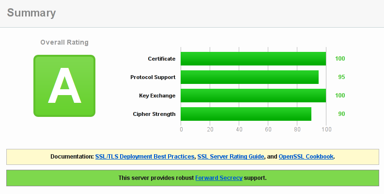Viewport: 384px width, 194px height.
Task: Click the Key Exchange label
Action: click(157, 96)
